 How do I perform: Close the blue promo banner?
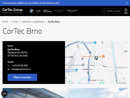tap(127, 3)
